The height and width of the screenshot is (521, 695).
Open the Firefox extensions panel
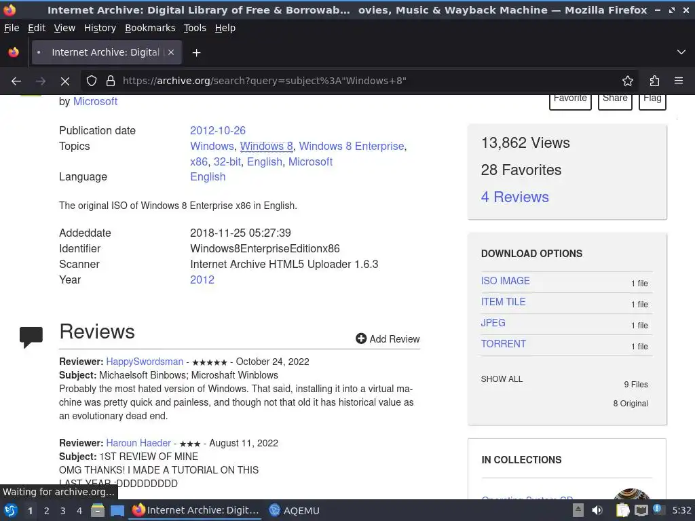pos(654,81)
